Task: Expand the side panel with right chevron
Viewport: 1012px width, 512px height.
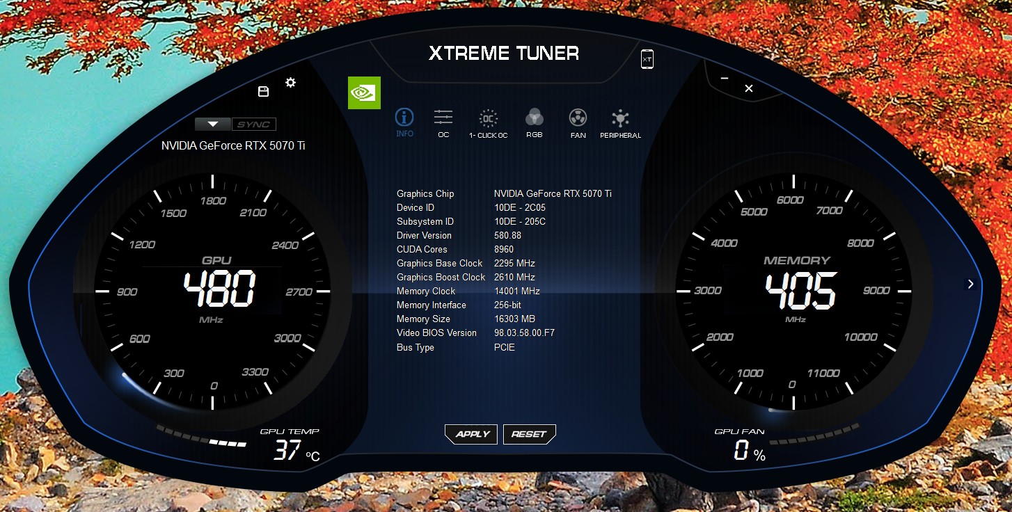Action: pos(970,284)
